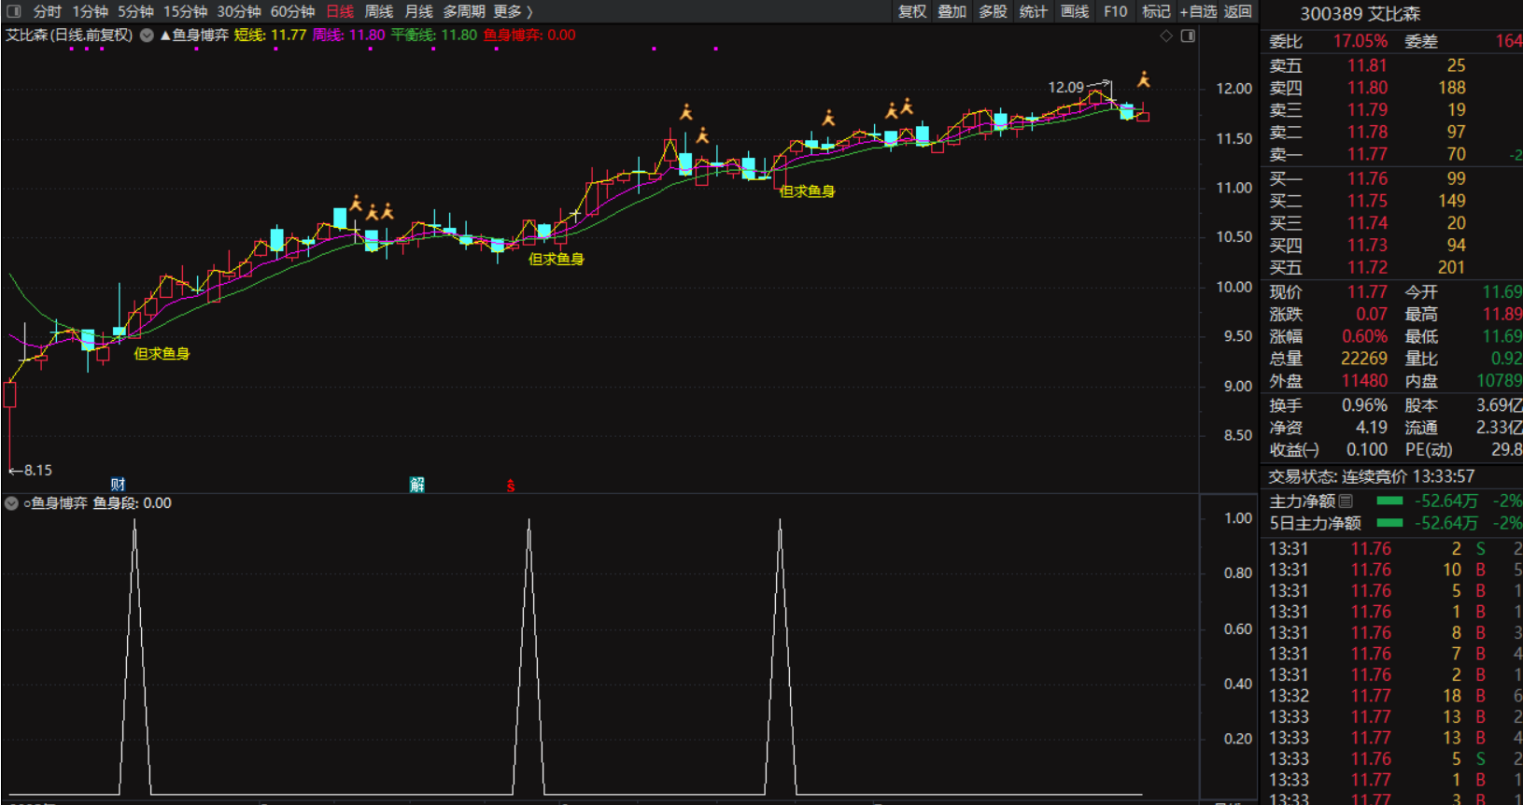Click the panel layout icon before 分时
The width and height of the screenshot is (1523, 805).
pyautogui.click(x=13, y=11)
